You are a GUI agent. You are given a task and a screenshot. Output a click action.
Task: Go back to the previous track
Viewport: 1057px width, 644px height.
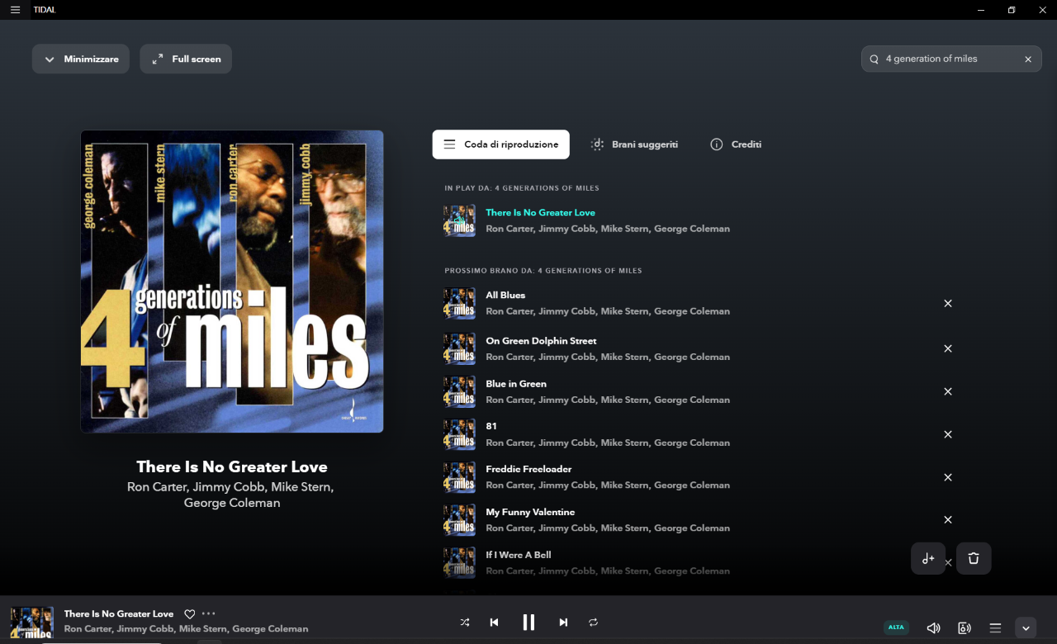click(x=494, y=623)
